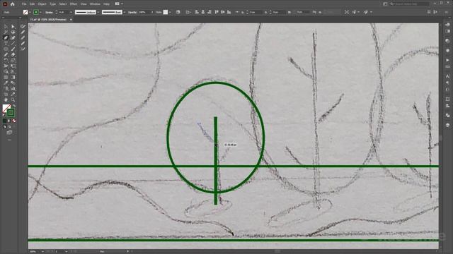Select the Eyedropper tool
453x254 pixels.
click(6, 83)
